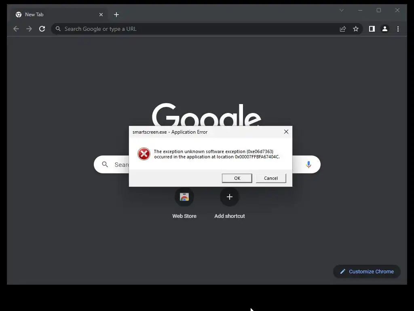Maximize the Chrome window
Image resolution: width=414 pixels, height=311 pixels.
coord(378,10)
